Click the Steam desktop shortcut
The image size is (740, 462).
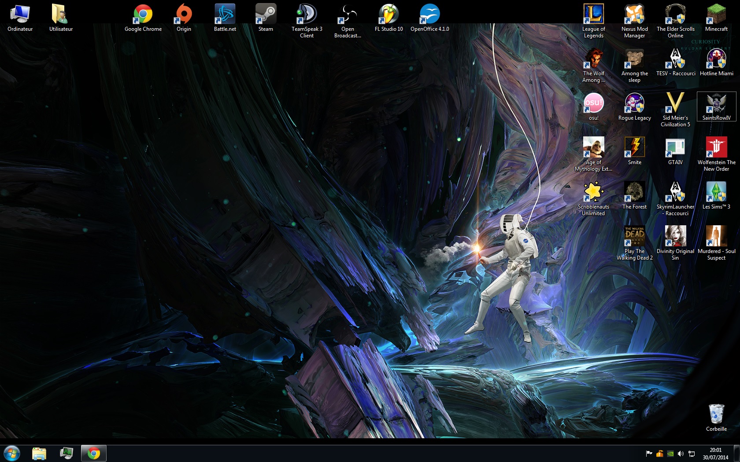click(x=266, y=18)
